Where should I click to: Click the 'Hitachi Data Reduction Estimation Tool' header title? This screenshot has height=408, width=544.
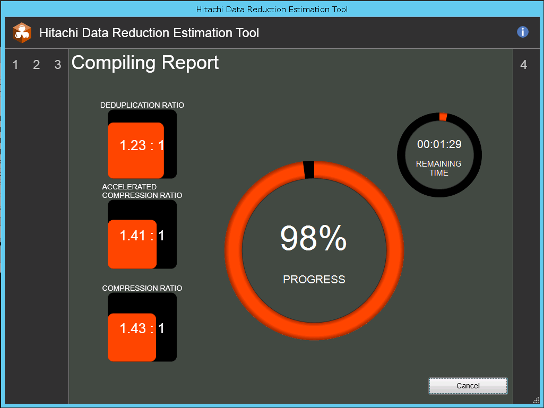tap(149, 33)
